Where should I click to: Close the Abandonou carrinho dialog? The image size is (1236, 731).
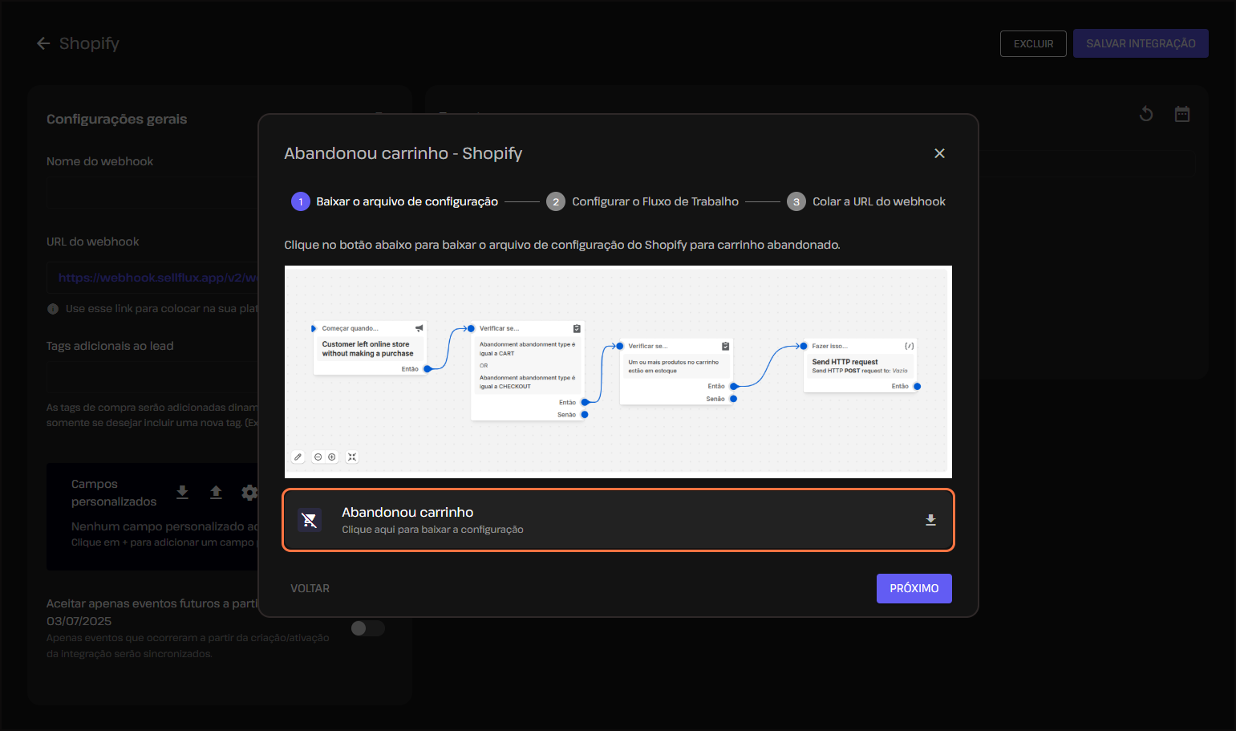click(x=939, y=153)
